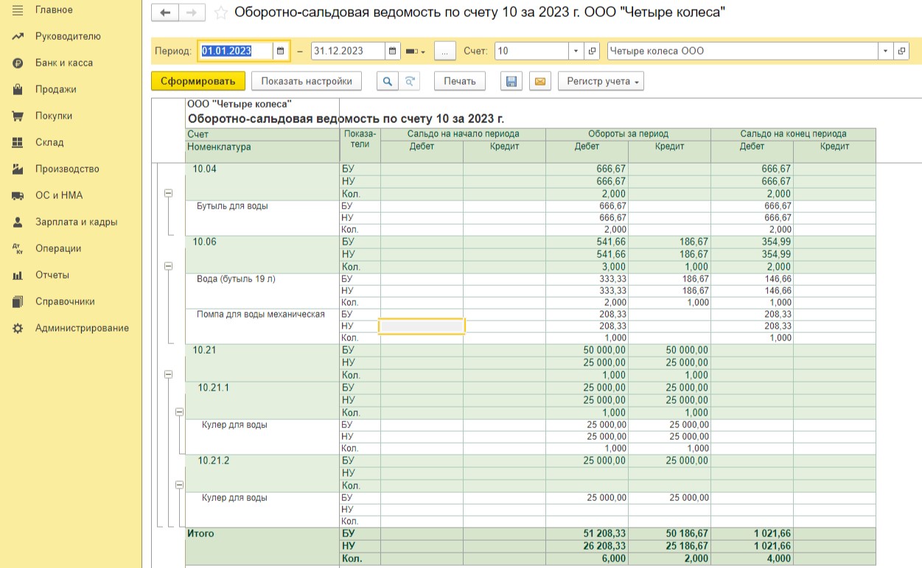The image size is (922, 568).
Task: Open the standard period selector after the end date
Action: (414, 51)
